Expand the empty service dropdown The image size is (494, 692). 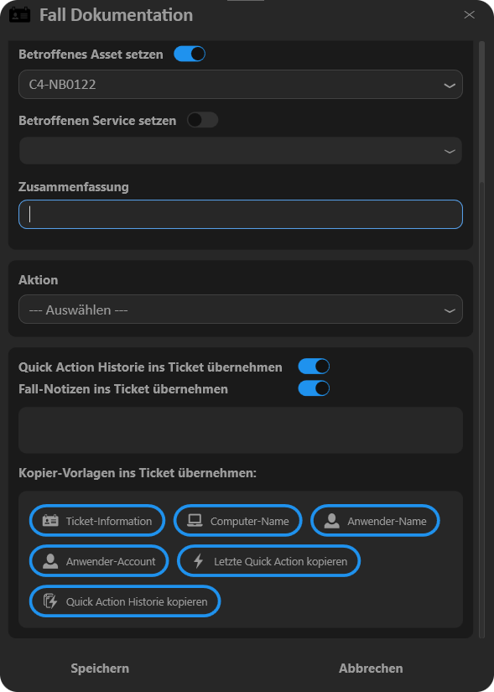point(241,150)
